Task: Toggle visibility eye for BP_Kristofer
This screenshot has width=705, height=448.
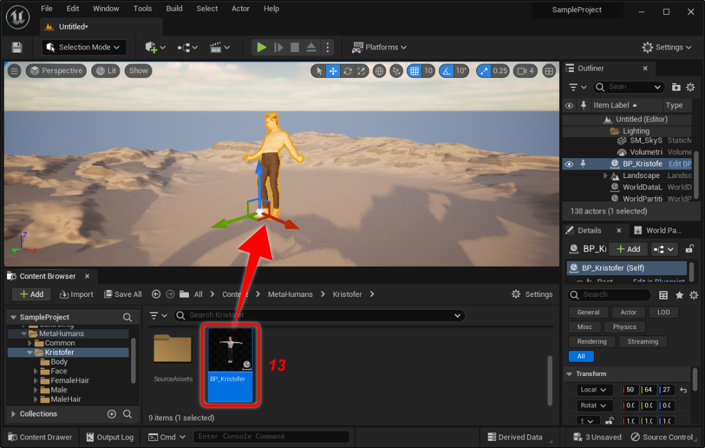Action: click(x=569, y=164)
